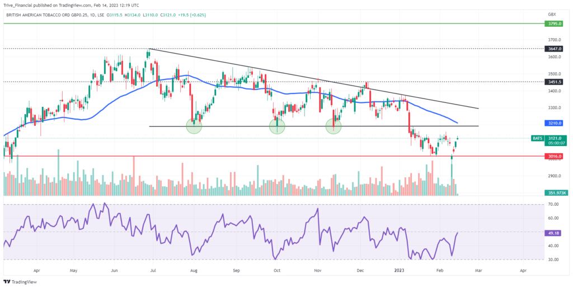Image resolution: width=573 pixels, height=288 pixels.
Task: Click the GBX currency label
Action: [x=552, y=15]
